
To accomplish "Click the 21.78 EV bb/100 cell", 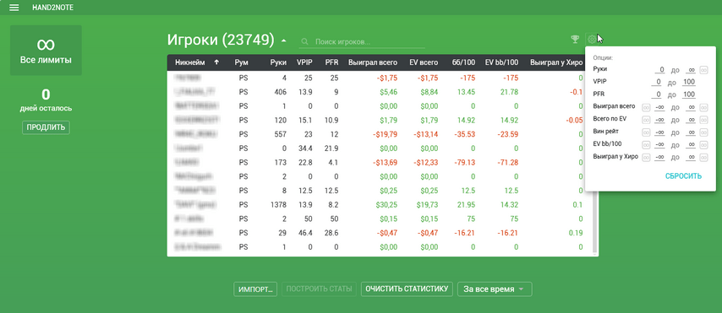I will 509,92.
